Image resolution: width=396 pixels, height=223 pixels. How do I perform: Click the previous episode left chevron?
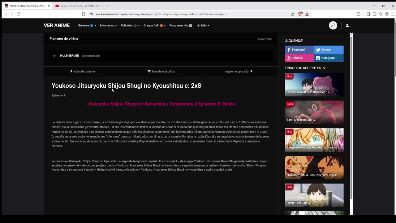click(x=71, y=71)
